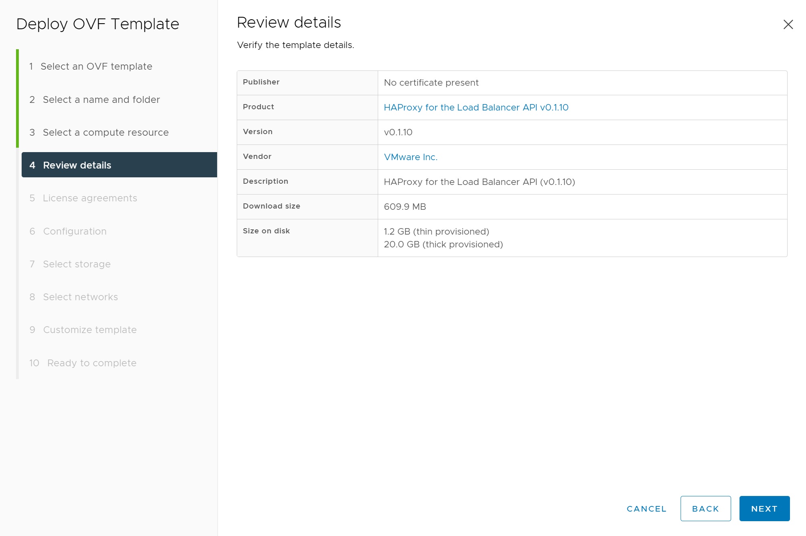Close the Deploy OVF Template dialog

[788, 24]
